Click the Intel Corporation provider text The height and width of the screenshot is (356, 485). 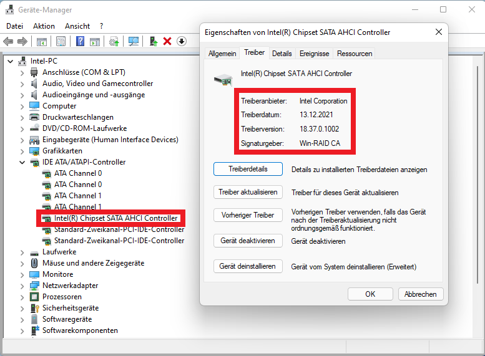(323, 101)
